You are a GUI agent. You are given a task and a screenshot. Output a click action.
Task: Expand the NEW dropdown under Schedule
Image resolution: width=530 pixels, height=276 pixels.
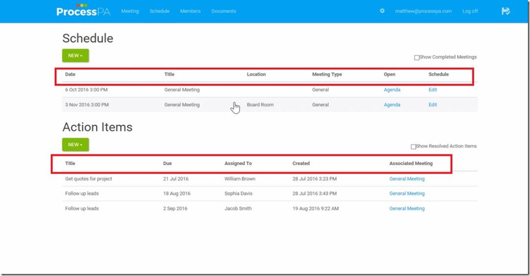tap(75, 56)
